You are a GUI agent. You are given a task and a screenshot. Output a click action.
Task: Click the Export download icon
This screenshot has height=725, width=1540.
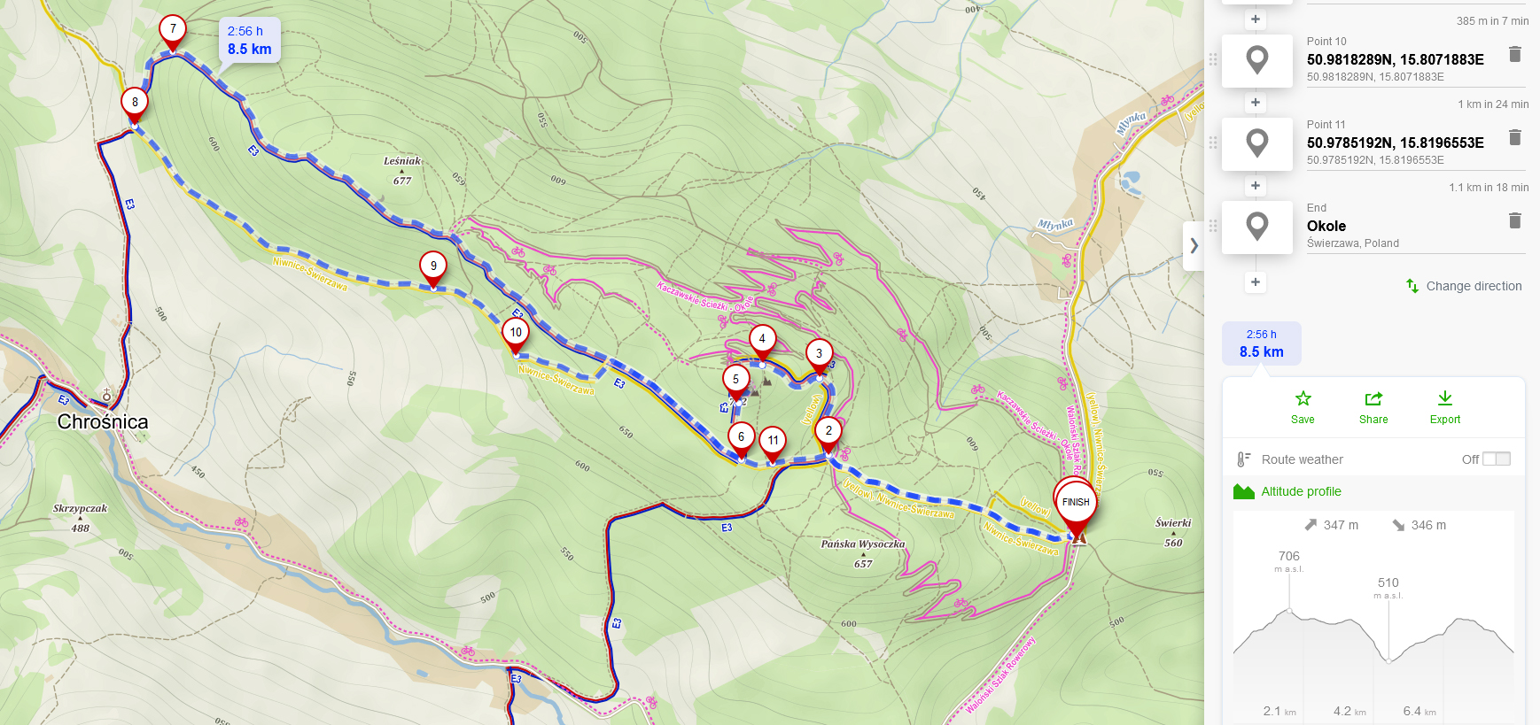(1445, 398)
